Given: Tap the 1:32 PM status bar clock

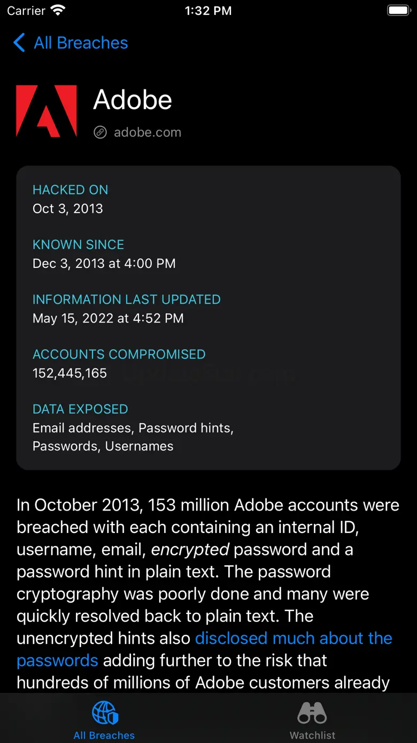Looking at the screenshot, I should coord(208,11).
